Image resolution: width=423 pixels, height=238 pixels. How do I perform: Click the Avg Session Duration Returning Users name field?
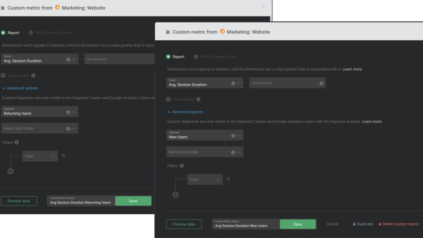(x=80, y=201)
